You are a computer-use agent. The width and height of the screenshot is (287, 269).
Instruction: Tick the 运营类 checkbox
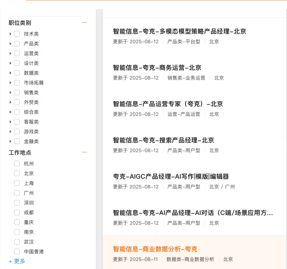pyautogui.click(x=17, y=53)
